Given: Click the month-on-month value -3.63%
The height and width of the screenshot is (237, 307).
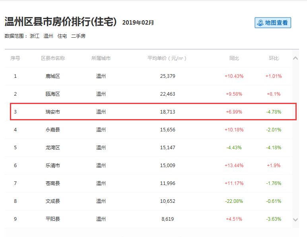Looking at the screenshot, I should click(274, 219).
